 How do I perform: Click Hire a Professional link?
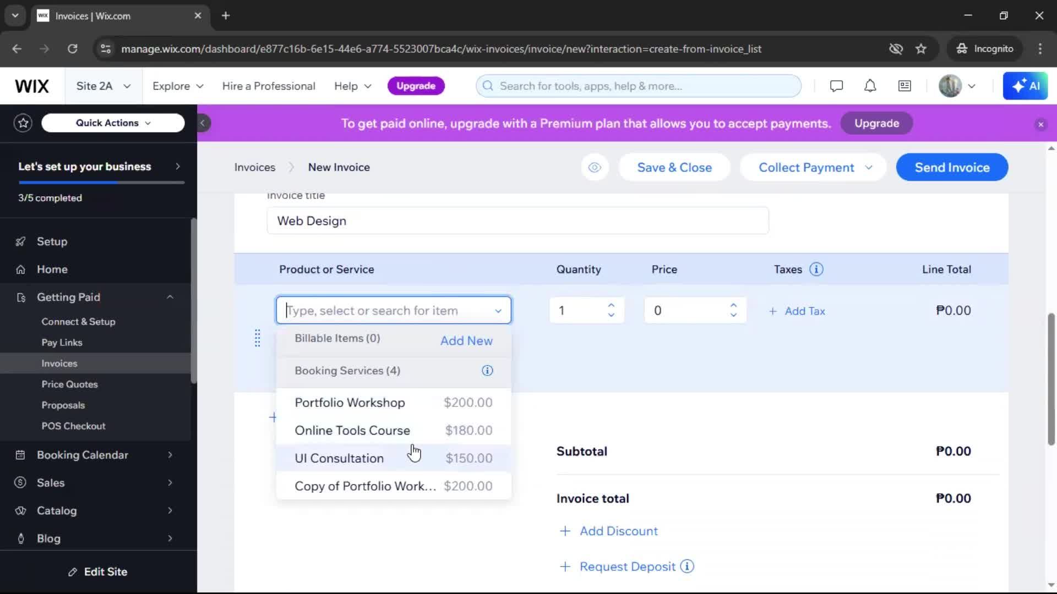click(x=269, y=86)
